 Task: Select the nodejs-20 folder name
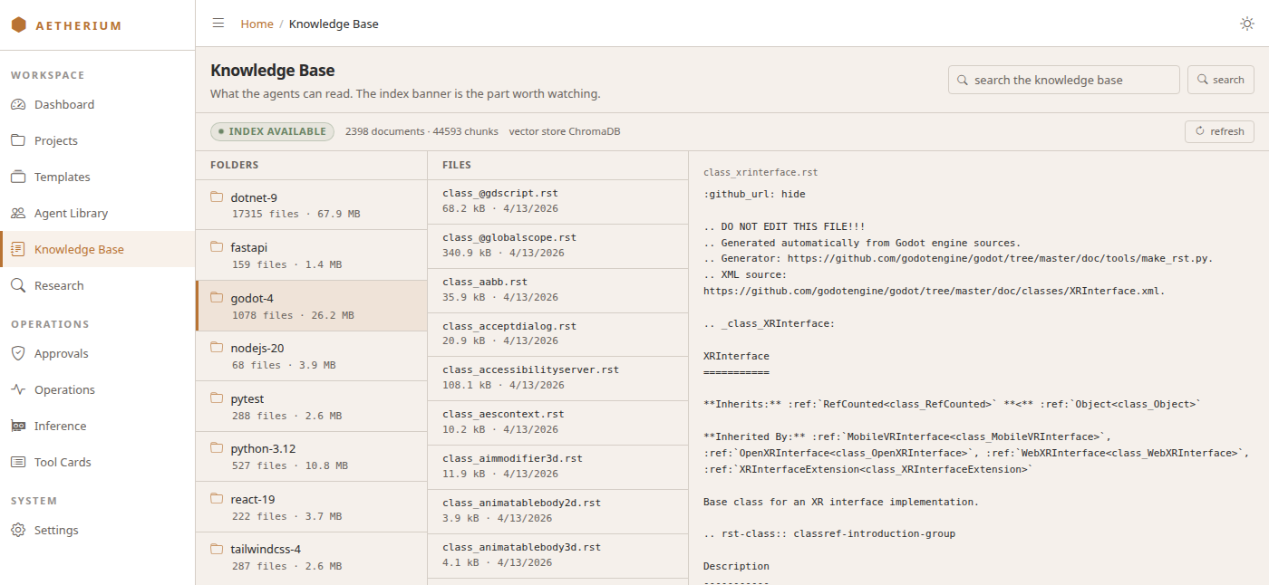point(257,348)
